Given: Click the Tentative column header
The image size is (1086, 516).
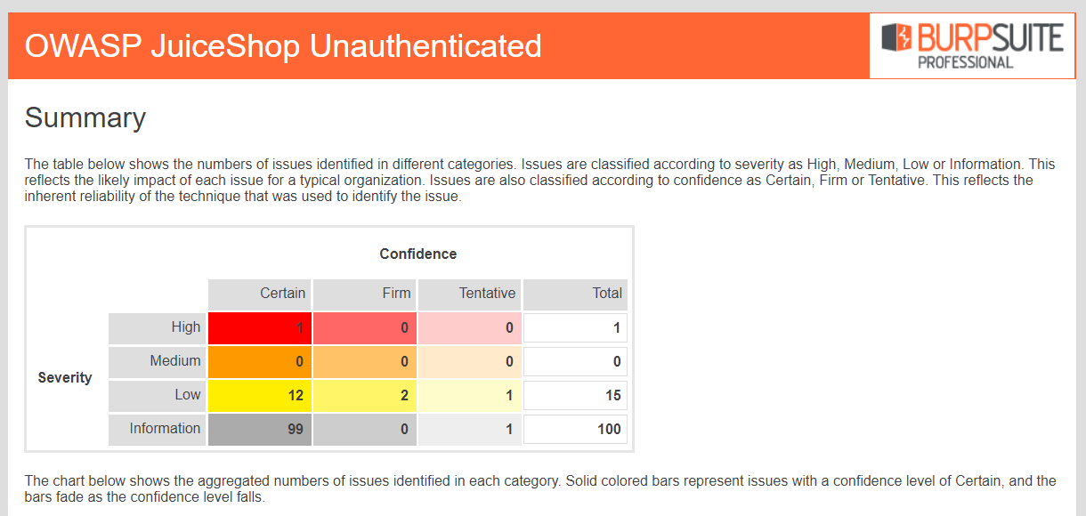Looking at the screenshot, I should [x=469, y=294].
